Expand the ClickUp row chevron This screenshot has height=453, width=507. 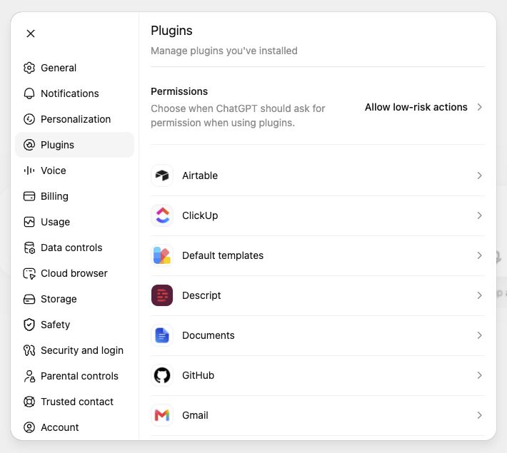pyautogui.click(x=480, y=215)
